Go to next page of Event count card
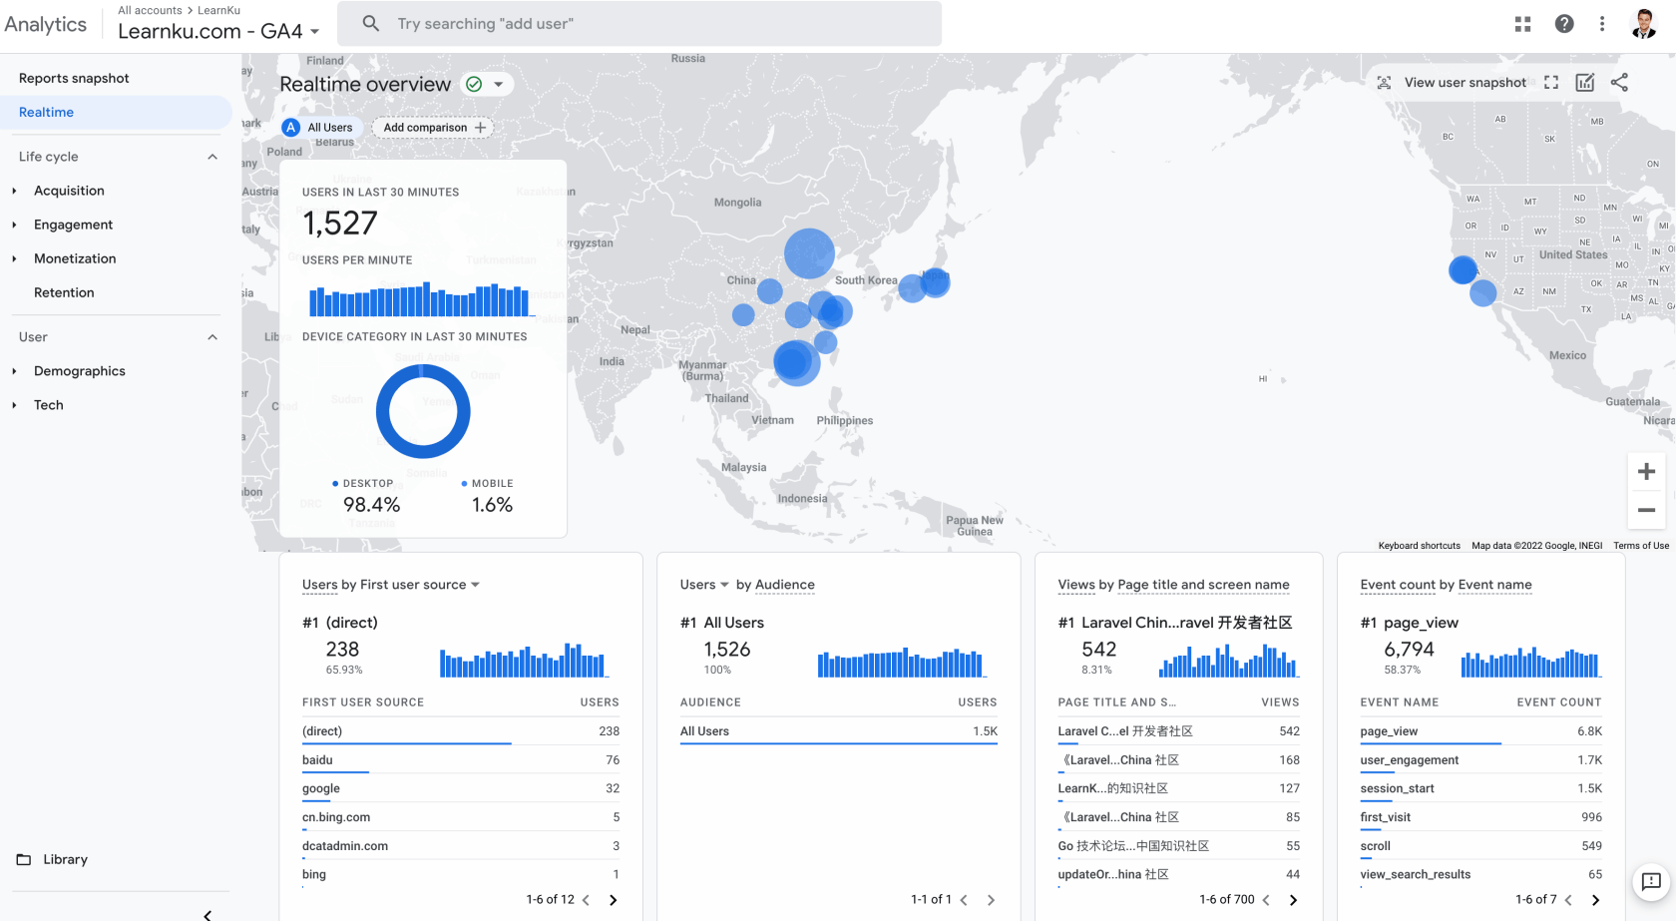Viewport: 1676px width, 921px height. [1595, 900]
